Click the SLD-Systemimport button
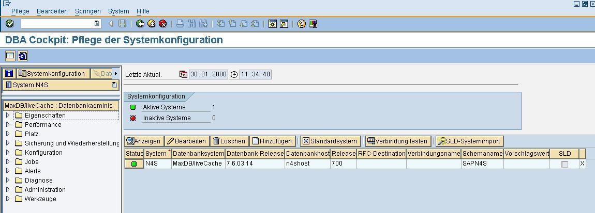Screen dimensions: 595x213 (469, 141)
